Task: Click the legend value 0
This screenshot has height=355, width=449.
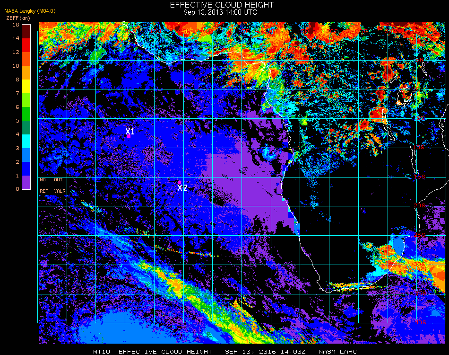Action: [17, 189]
